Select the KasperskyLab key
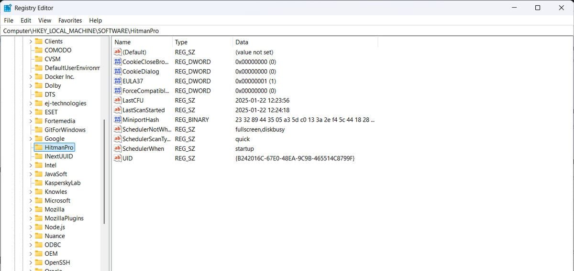This screenshot has height=271, width=574. [x=63, y=183]
